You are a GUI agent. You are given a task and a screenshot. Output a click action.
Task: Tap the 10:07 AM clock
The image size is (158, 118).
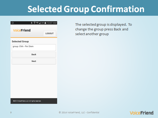(x=52, y=23)
